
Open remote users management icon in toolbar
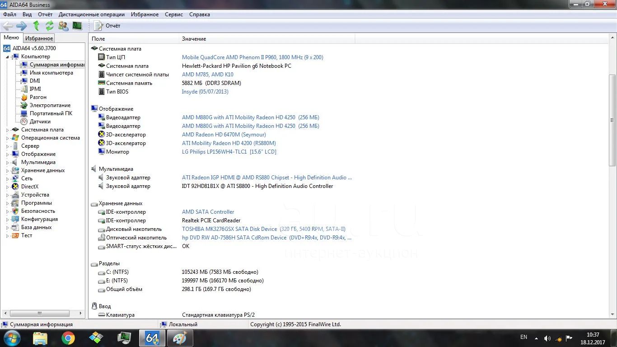click(x=63, y=26)
